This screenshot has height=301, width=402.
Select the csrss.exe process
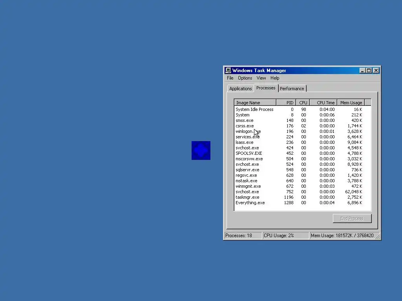[x=303, y=126]
